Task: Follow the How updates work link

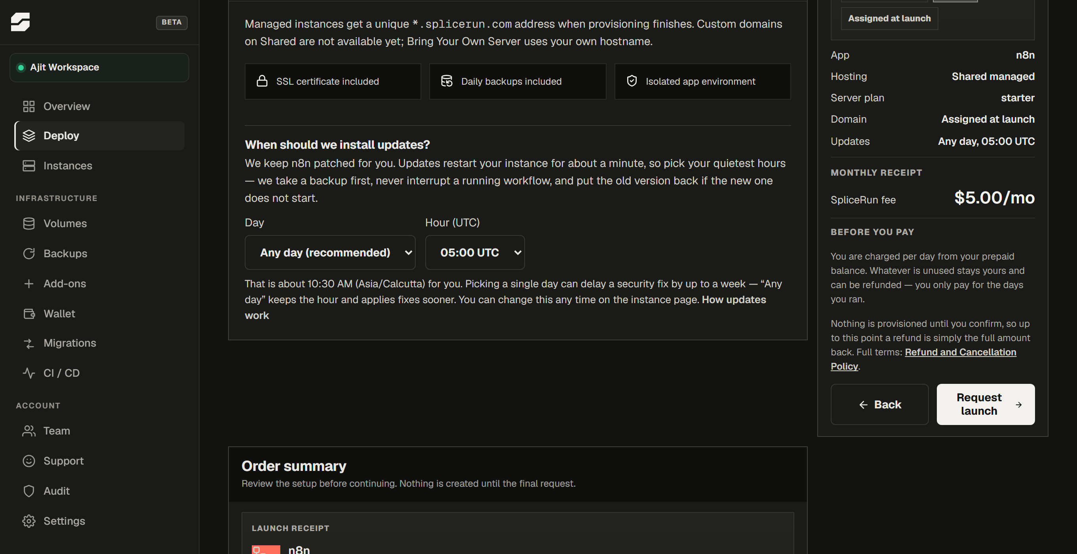Action: pos(505,307)
